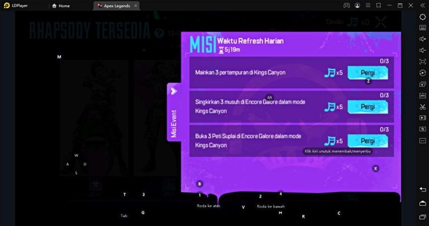Click Pergi for Buka 3 Peti Suplai mission
The height and width of the screenshot is (226, 429).
click(x=368, y=141)
